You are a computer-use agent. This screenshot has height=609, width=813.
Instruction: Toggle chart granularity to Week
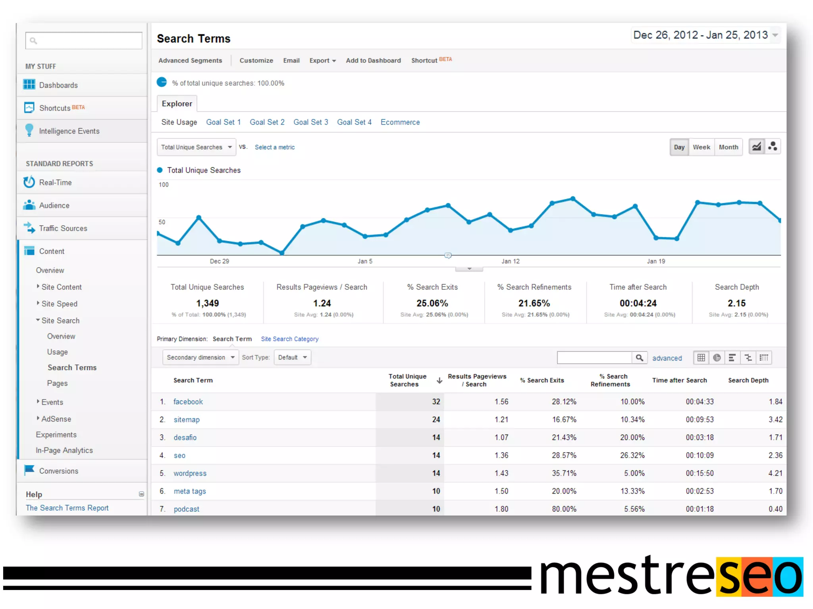click(701, 147)
